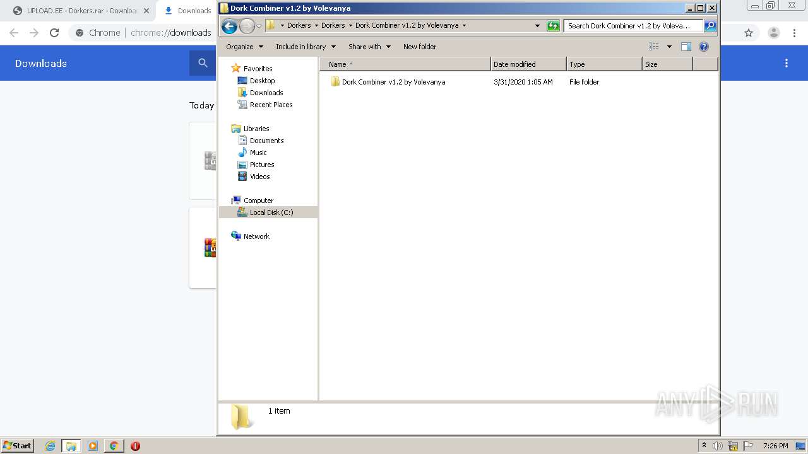Click Explorer's Forward arrow button
This screenshot has width=808, height=454.
click(x=247, y=26)
